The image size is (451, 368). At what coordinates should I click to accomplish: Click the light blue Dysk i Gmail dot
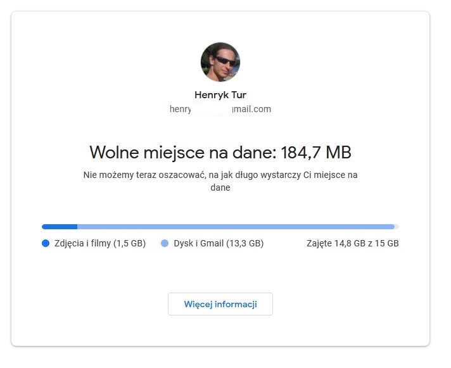click(165, 243)
